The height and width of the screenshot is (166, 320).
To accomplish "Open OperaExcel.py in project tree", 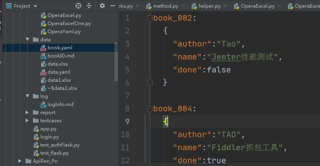I will tap(64, 15).
